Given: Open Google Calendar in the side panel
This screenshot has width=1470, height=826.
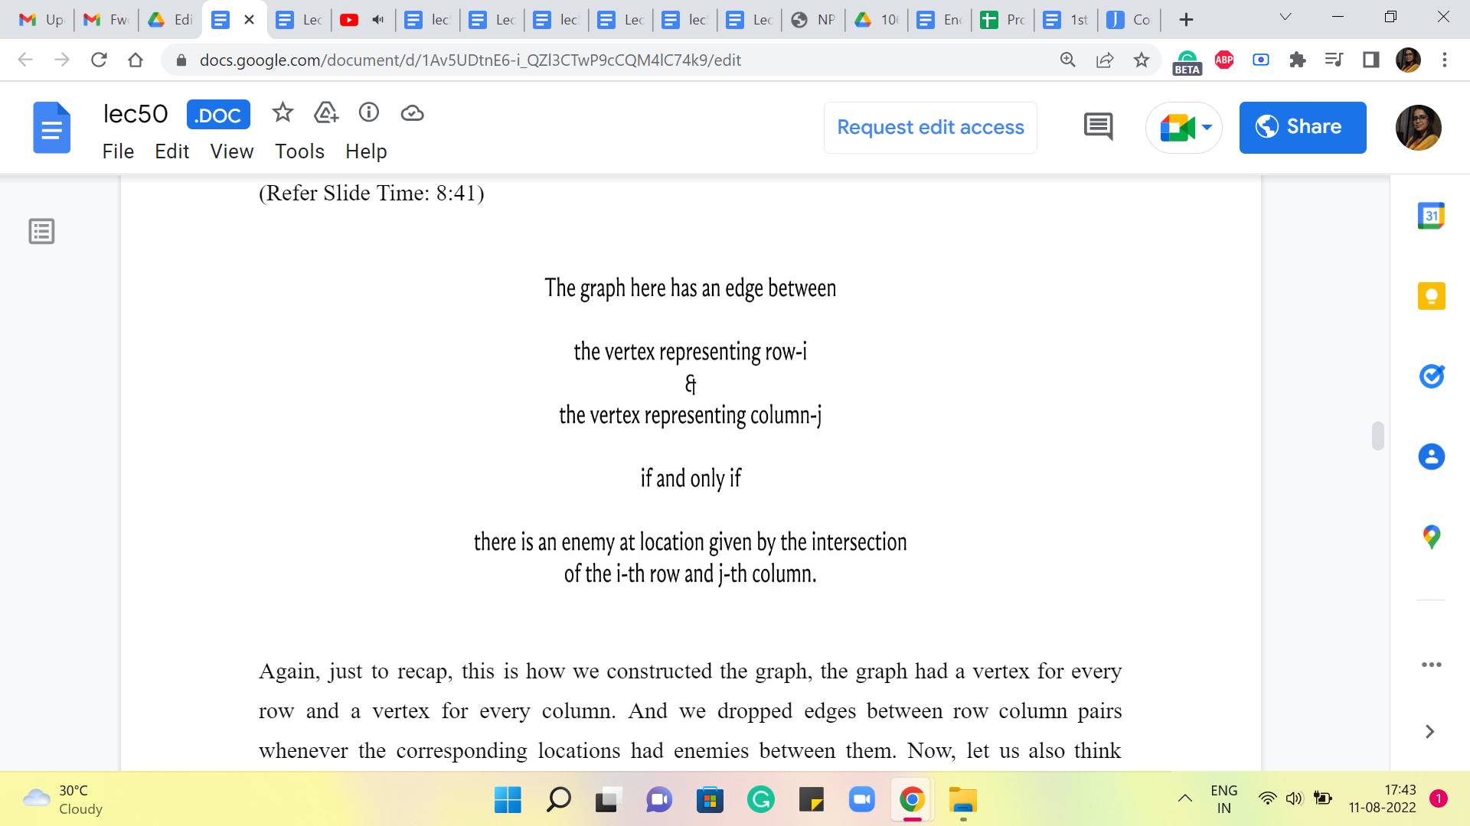Looking at the screenshot, I should coord(1431,216).
